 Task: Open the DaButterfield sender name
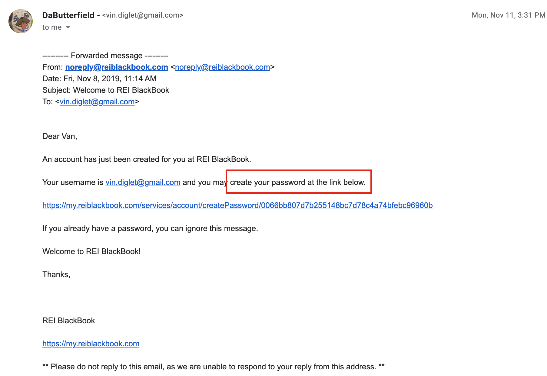(x=68, y=15)
